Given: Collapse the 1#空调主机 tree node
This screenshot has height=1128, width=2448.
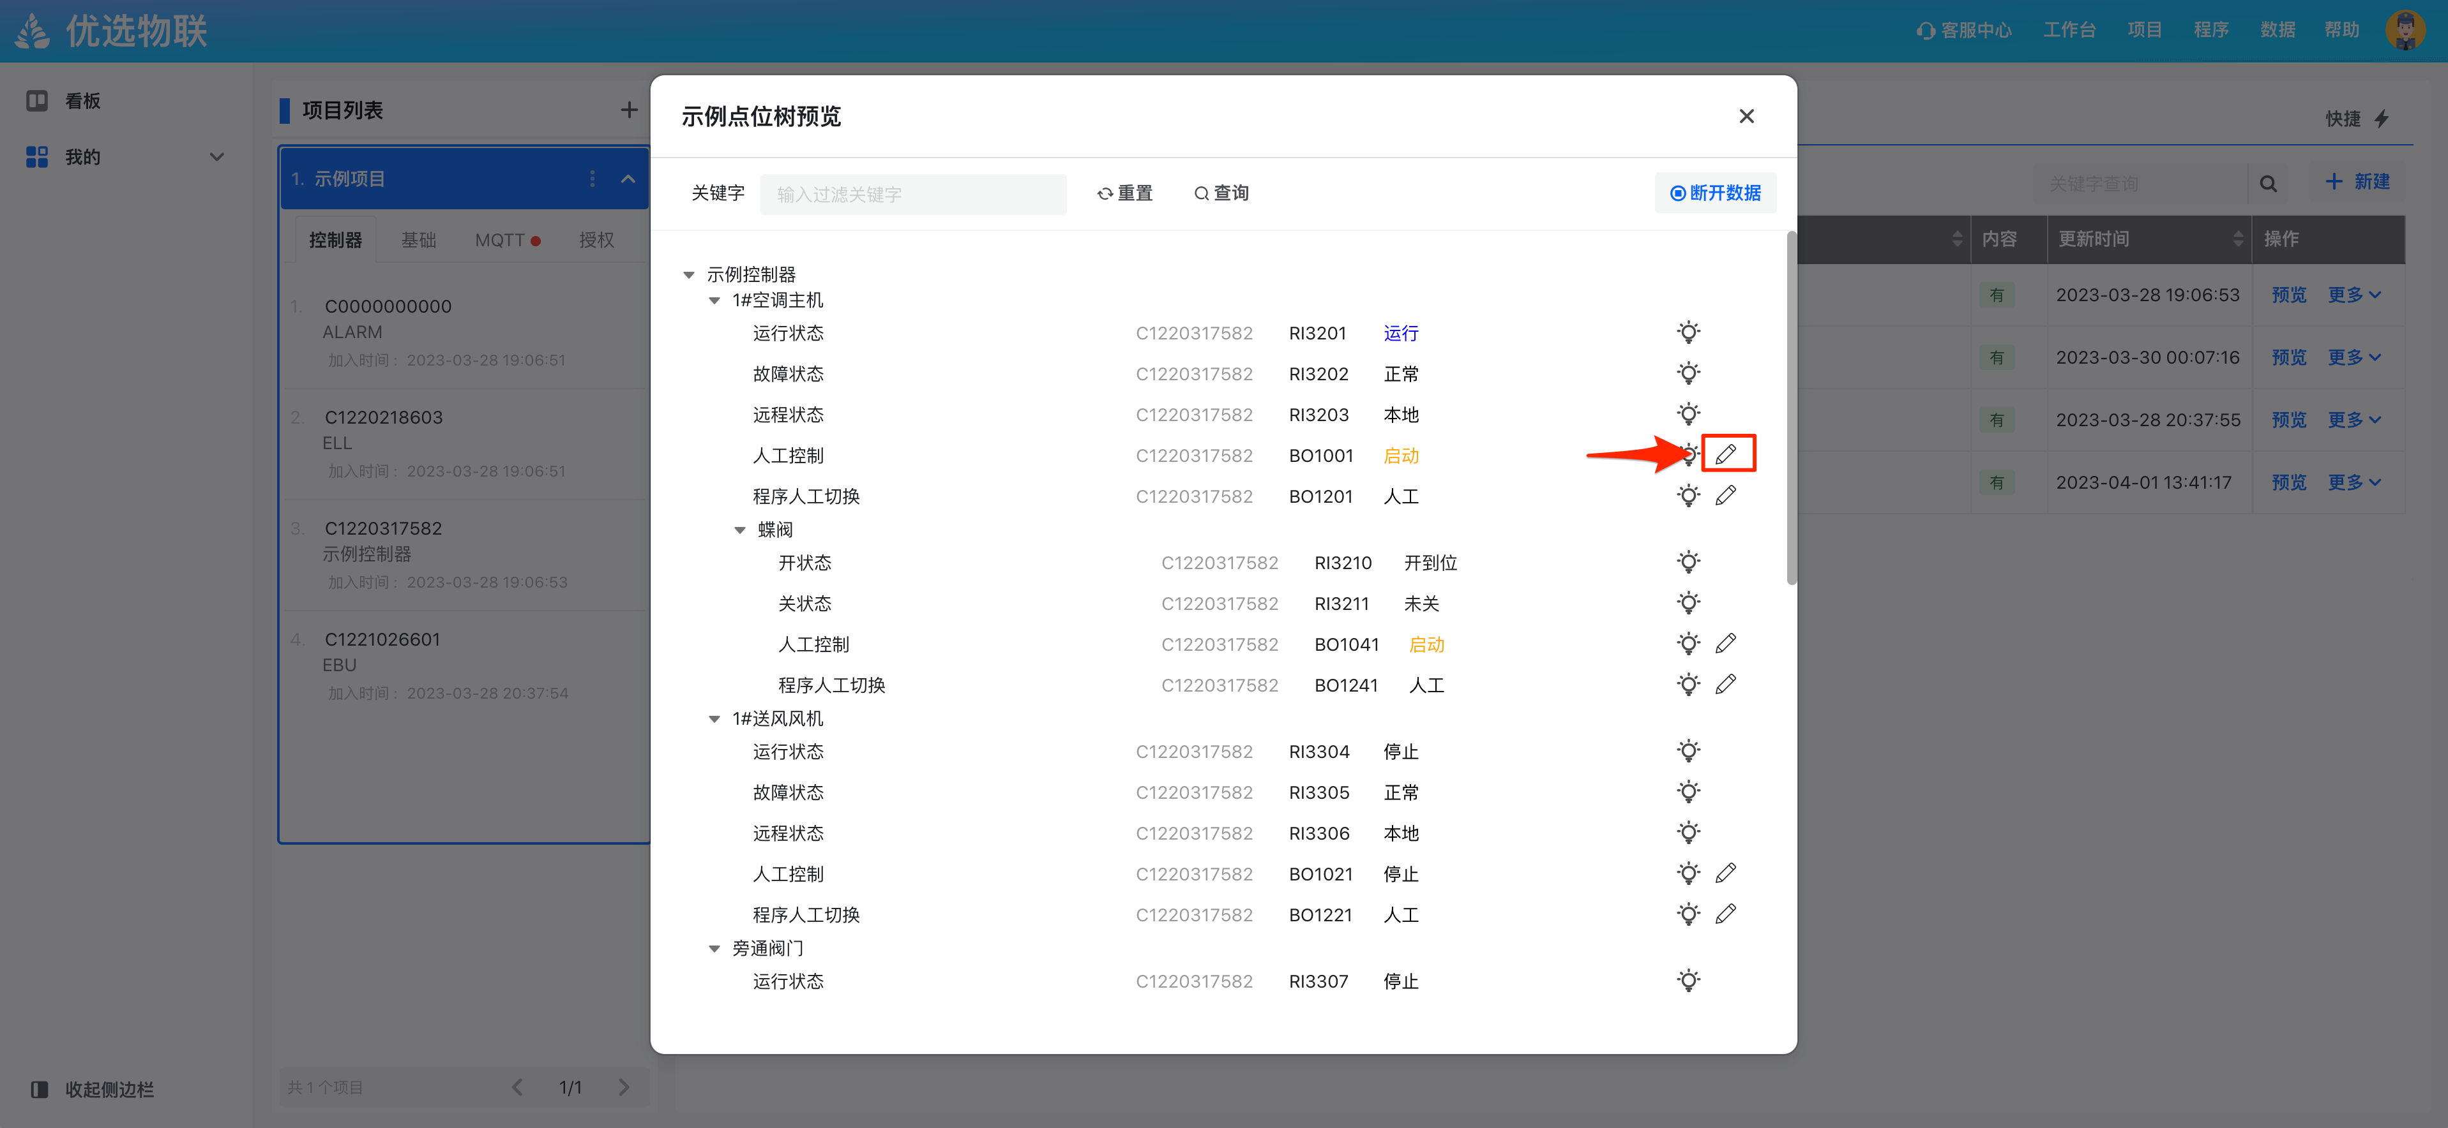Looking at the screenshot, I should click(x=714, y=301).
